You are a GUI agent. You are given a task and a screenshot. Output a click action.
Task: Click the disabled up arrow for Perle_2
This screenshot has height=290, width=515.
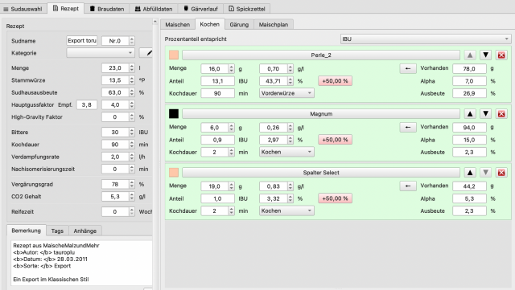[470, 55]
